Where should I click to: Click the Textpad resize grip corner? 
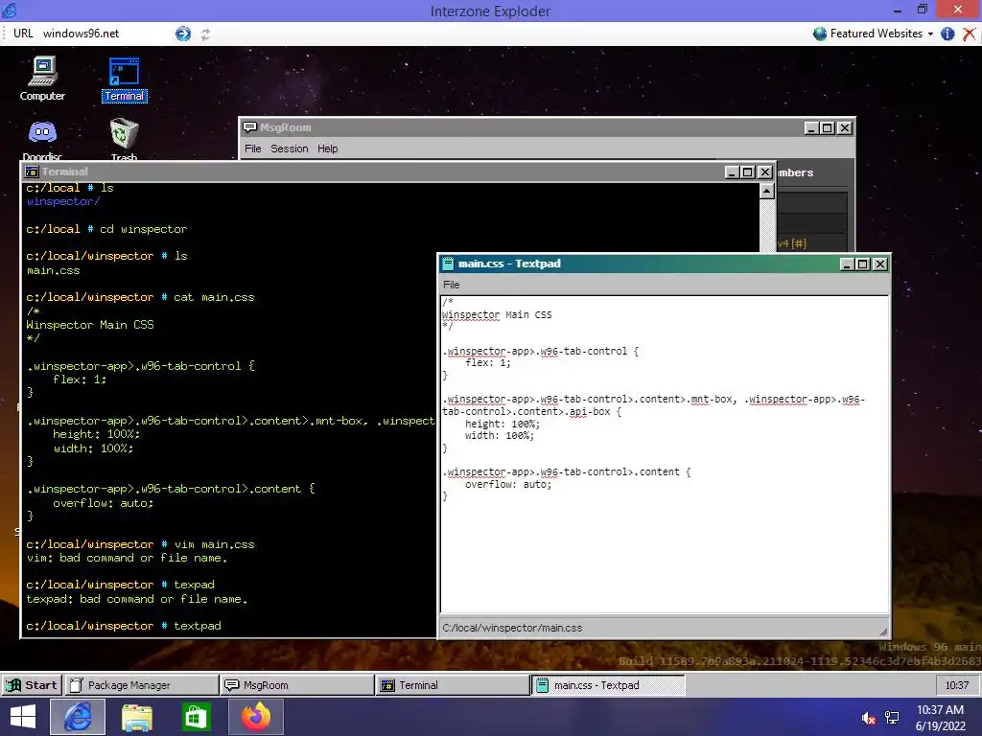883,631
